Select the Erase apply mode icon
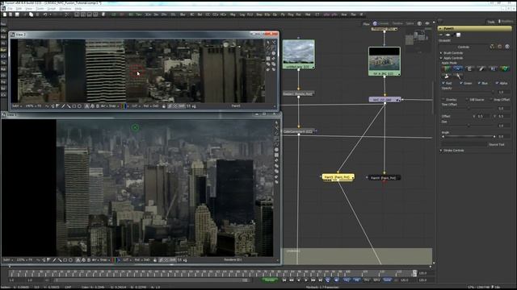517x290 pixels. [481, 68]
